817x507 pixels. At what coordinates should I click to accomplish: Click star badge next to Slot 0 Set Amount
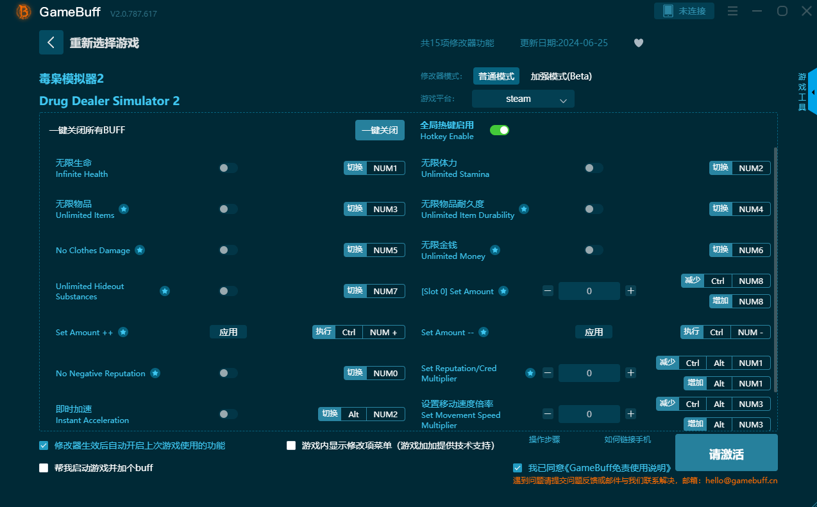pos(503,291)
